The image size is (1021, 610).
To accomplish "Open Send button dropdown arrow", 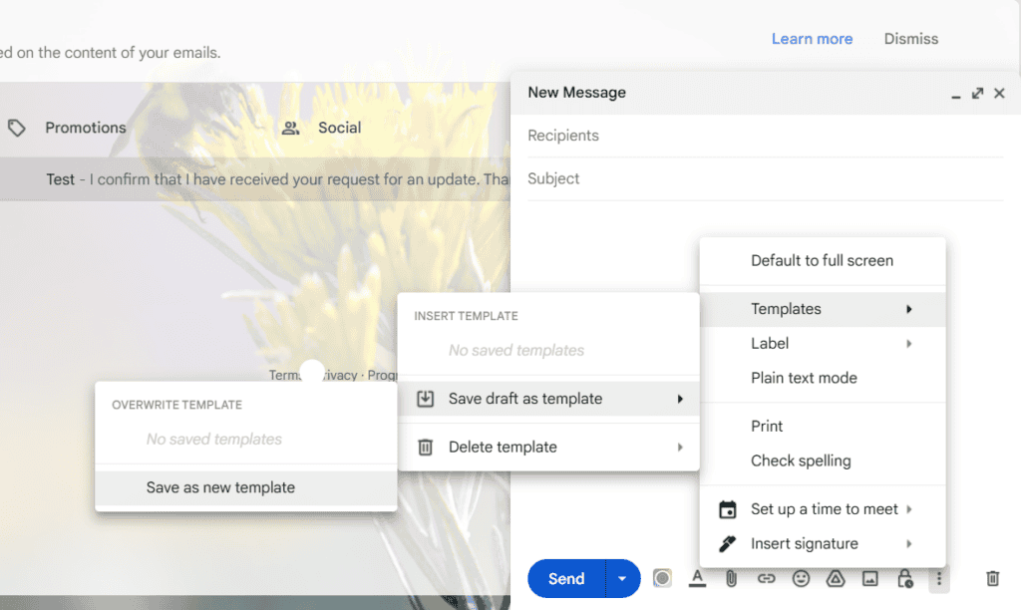I will [621, 578].
